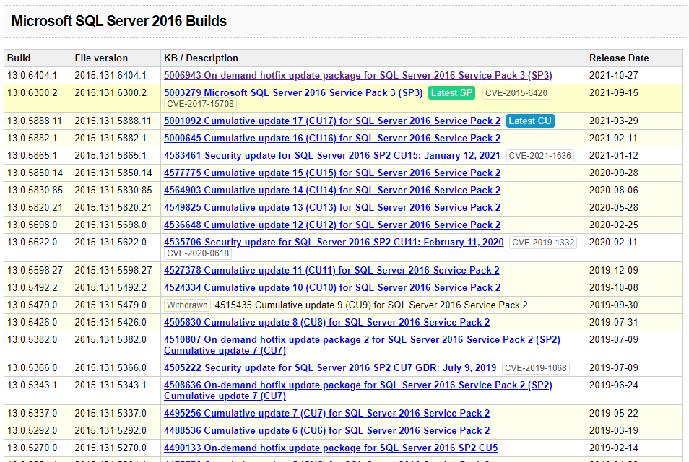Select file version 2015.131.5337.0

click(x=110, y=413)
